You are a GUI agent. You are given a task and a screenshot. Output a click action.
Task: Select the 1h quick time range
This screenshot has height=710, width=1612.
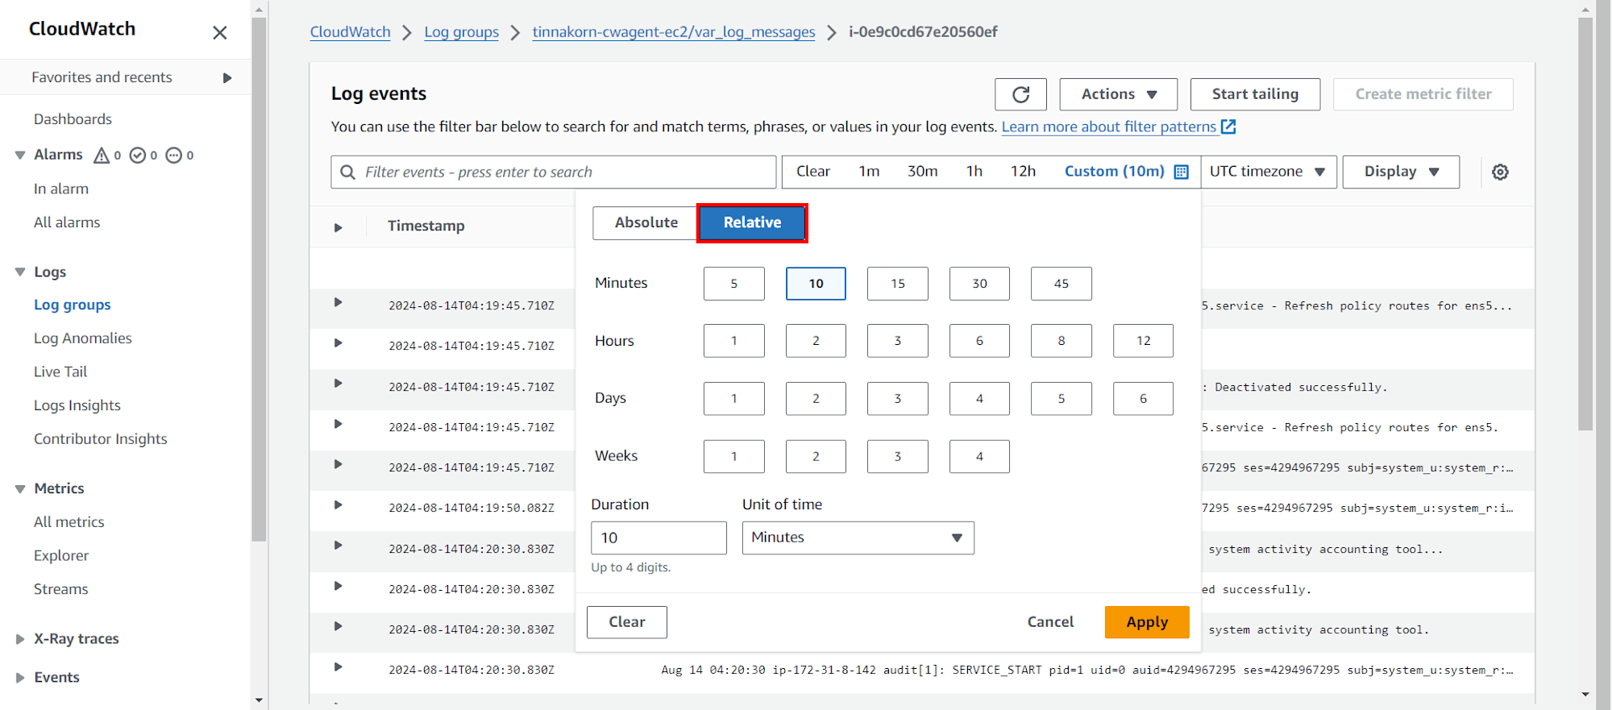974,172
